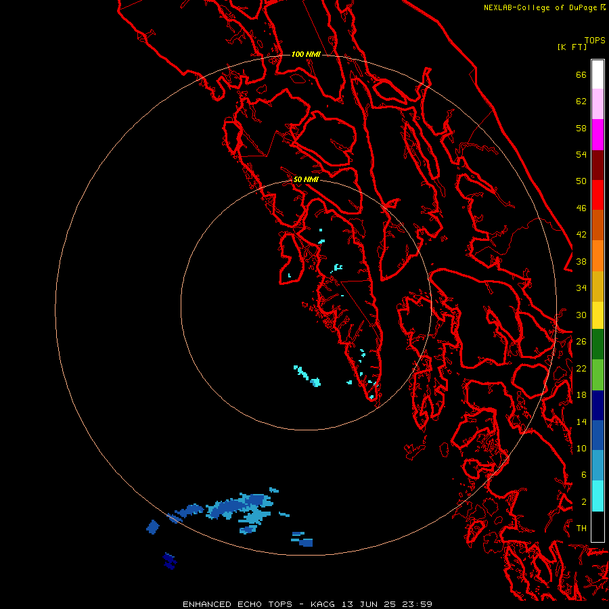Click the legend value '2'
The width and height of the screenshot is (609, 609).
point(584,502)
